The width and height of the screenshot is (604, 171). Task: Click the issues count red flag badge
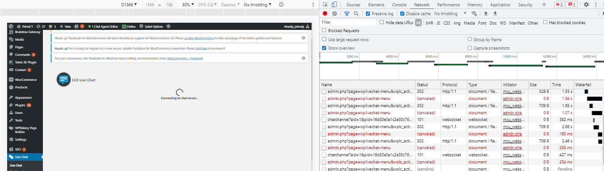coord(571,4)
